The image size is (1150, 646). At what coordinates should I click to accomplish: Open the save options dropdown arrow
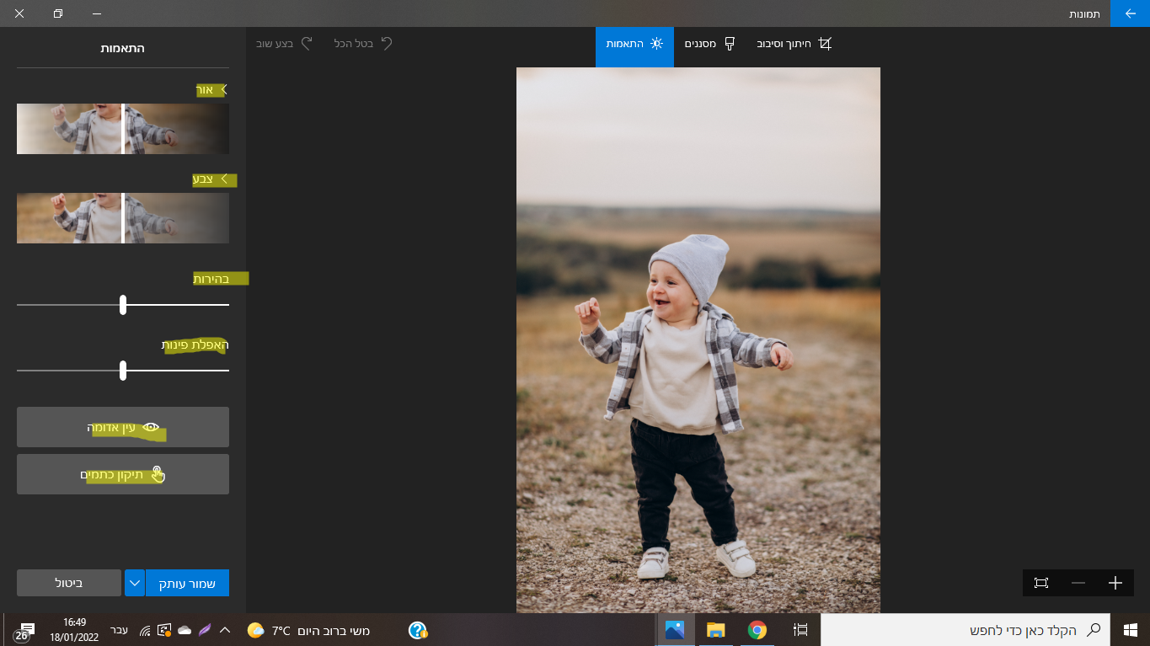point(135,583)
